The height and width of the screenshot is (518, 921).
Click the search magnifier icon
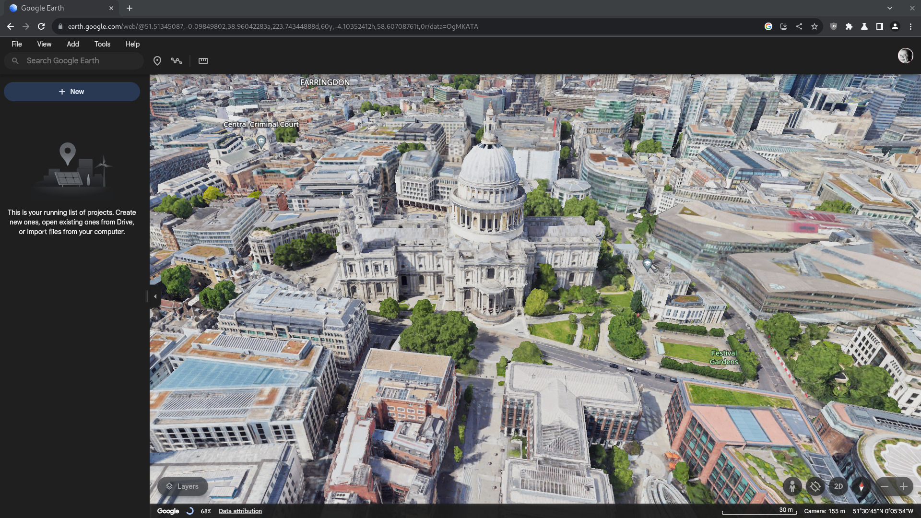[15, 61]
